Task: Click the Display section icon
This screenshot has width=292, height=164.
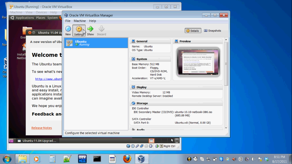Action: click(133, 87)
